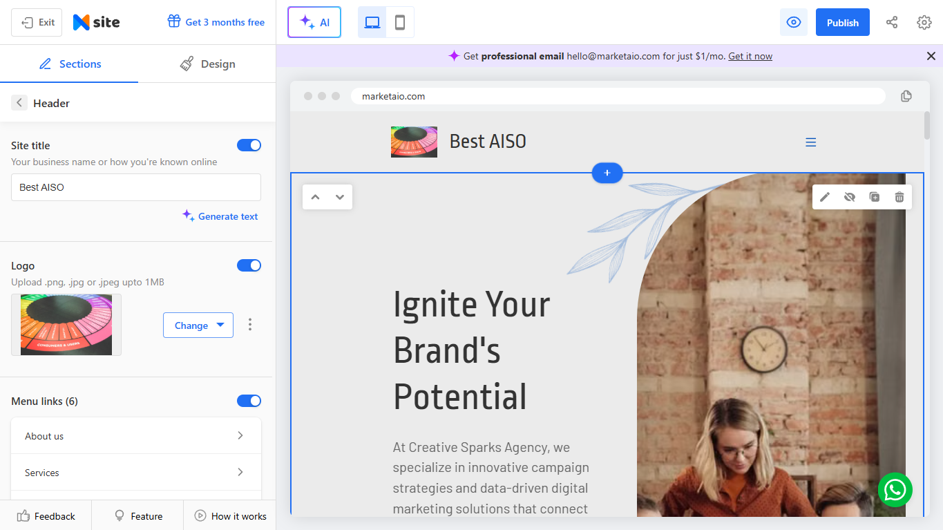
Task: Toggle the Site title switch
Action: coord(249,145)
